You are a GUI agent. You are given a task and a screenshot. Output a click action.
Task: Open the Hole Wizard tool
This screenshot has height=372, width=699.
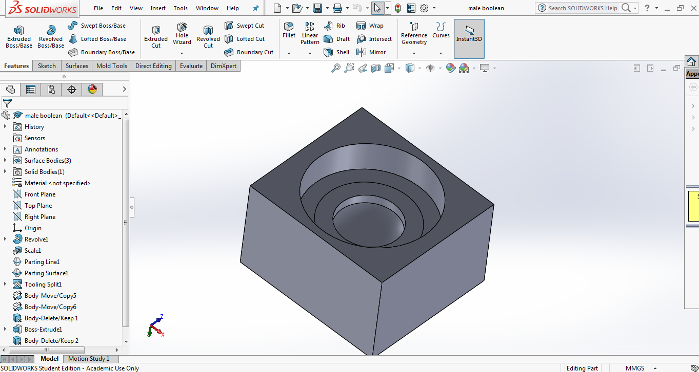(x=182, y=34)
